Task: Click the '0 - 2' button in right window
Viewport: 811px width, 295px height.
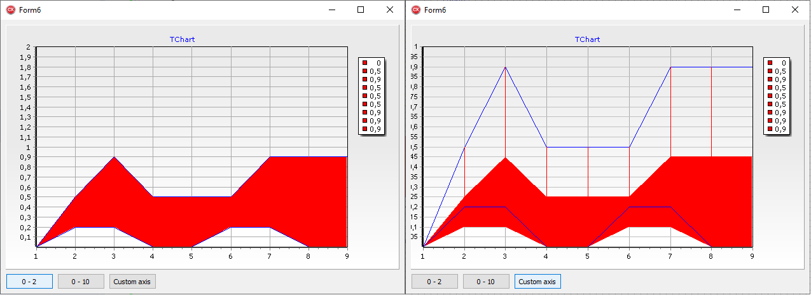Action: 434,282
